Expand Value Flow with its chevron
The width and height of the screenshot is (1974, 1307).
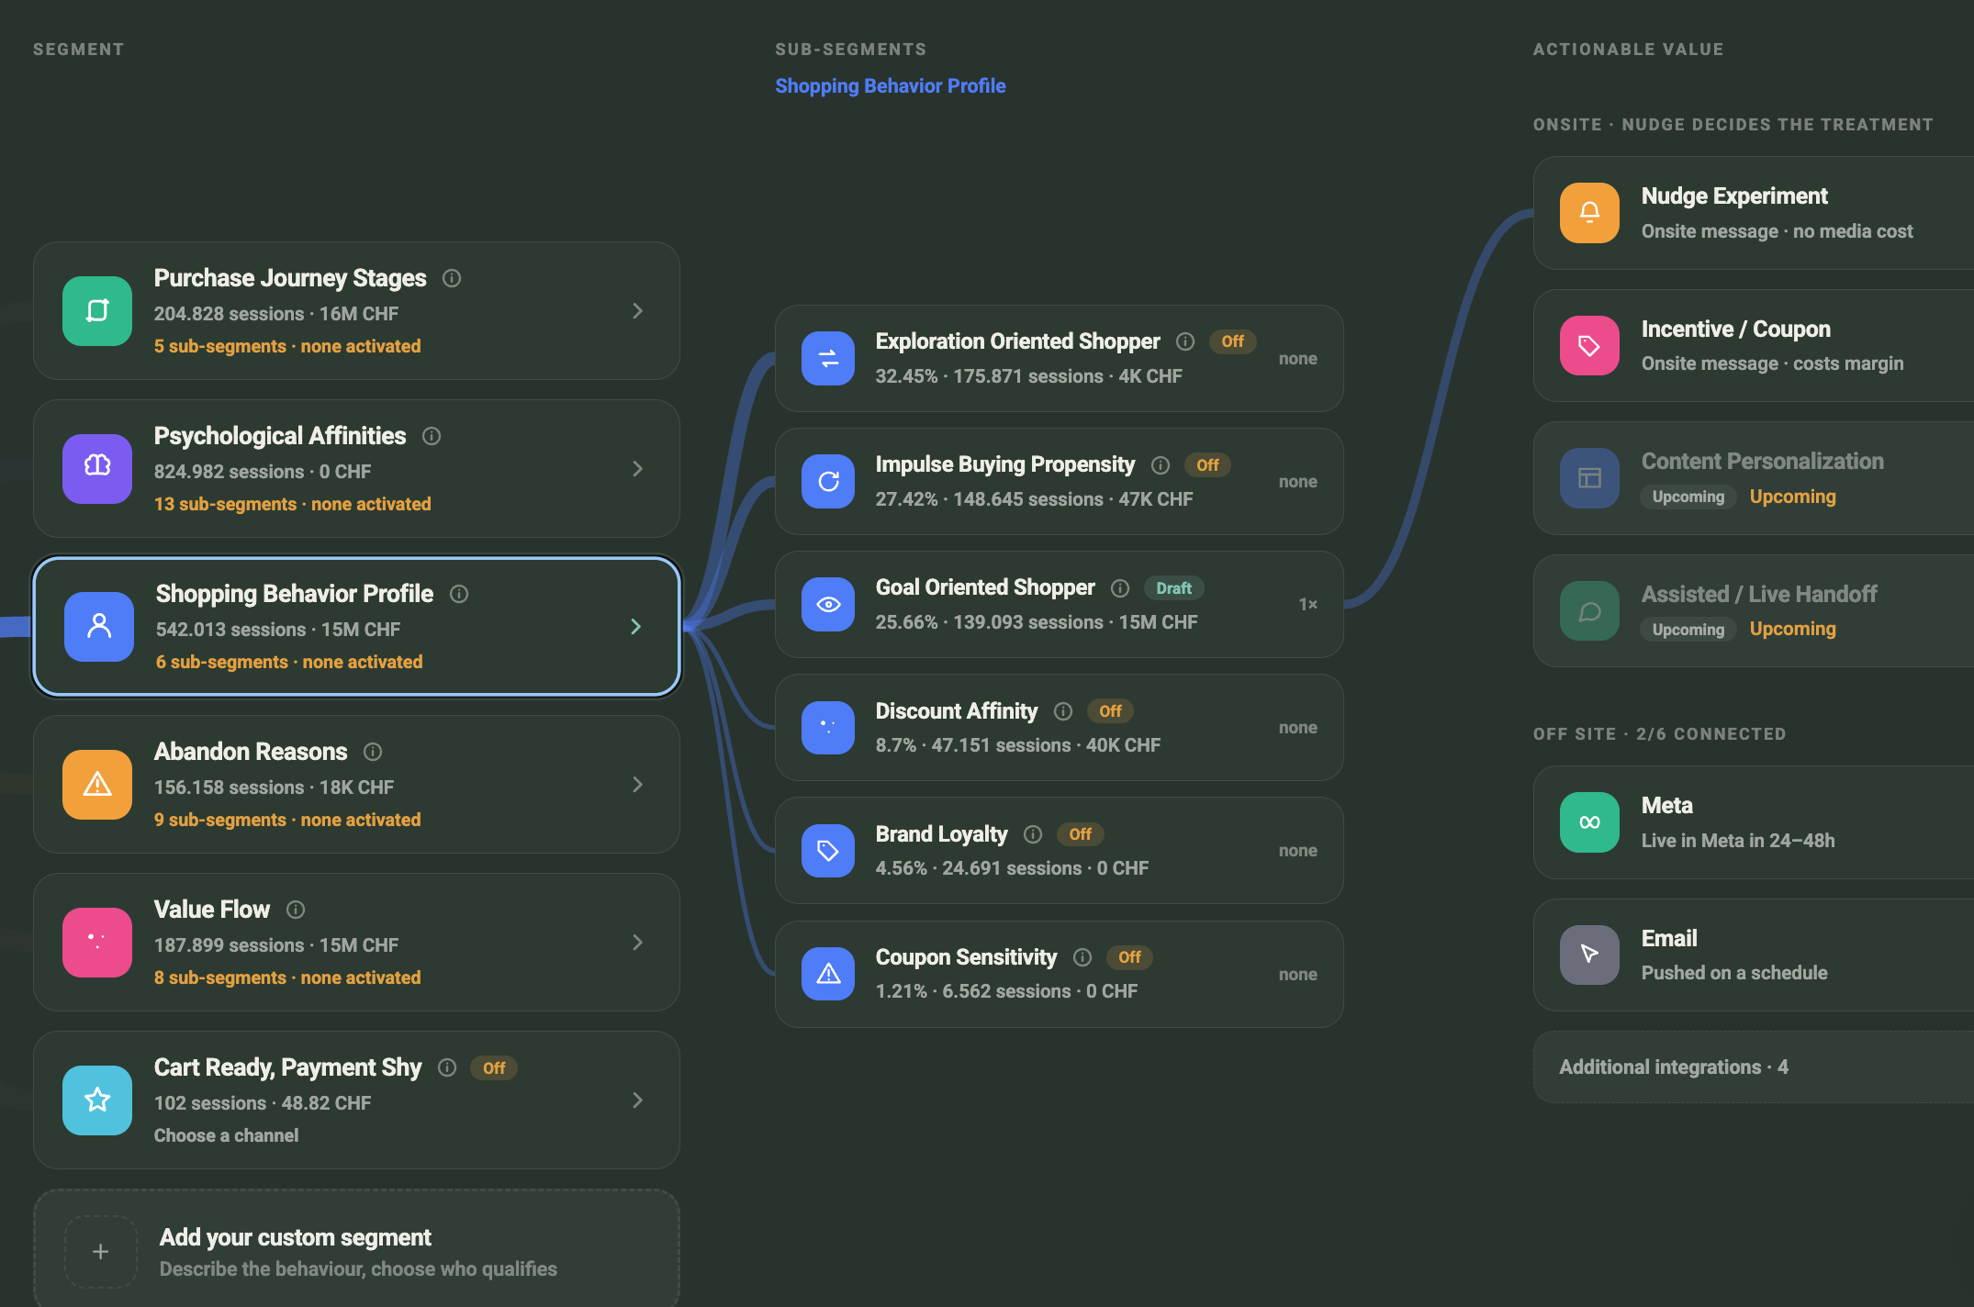point(637,943)
